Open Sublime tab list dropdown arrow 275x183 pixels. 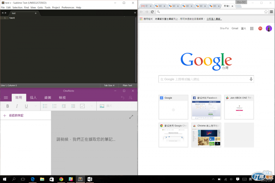pyautogui.click(x=135, y=13)
